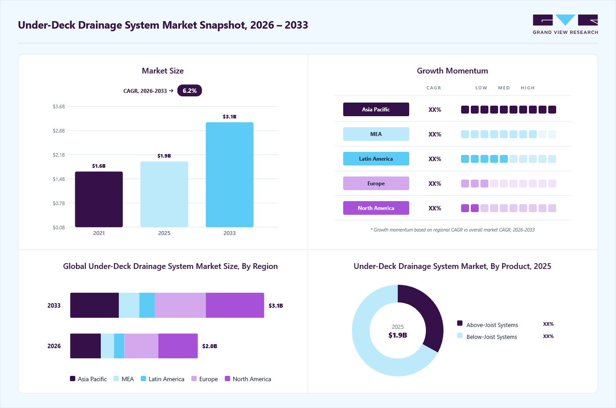Screen dimensions: 616x408
Task: Click the MEA region label
Action: click(376, 134)
